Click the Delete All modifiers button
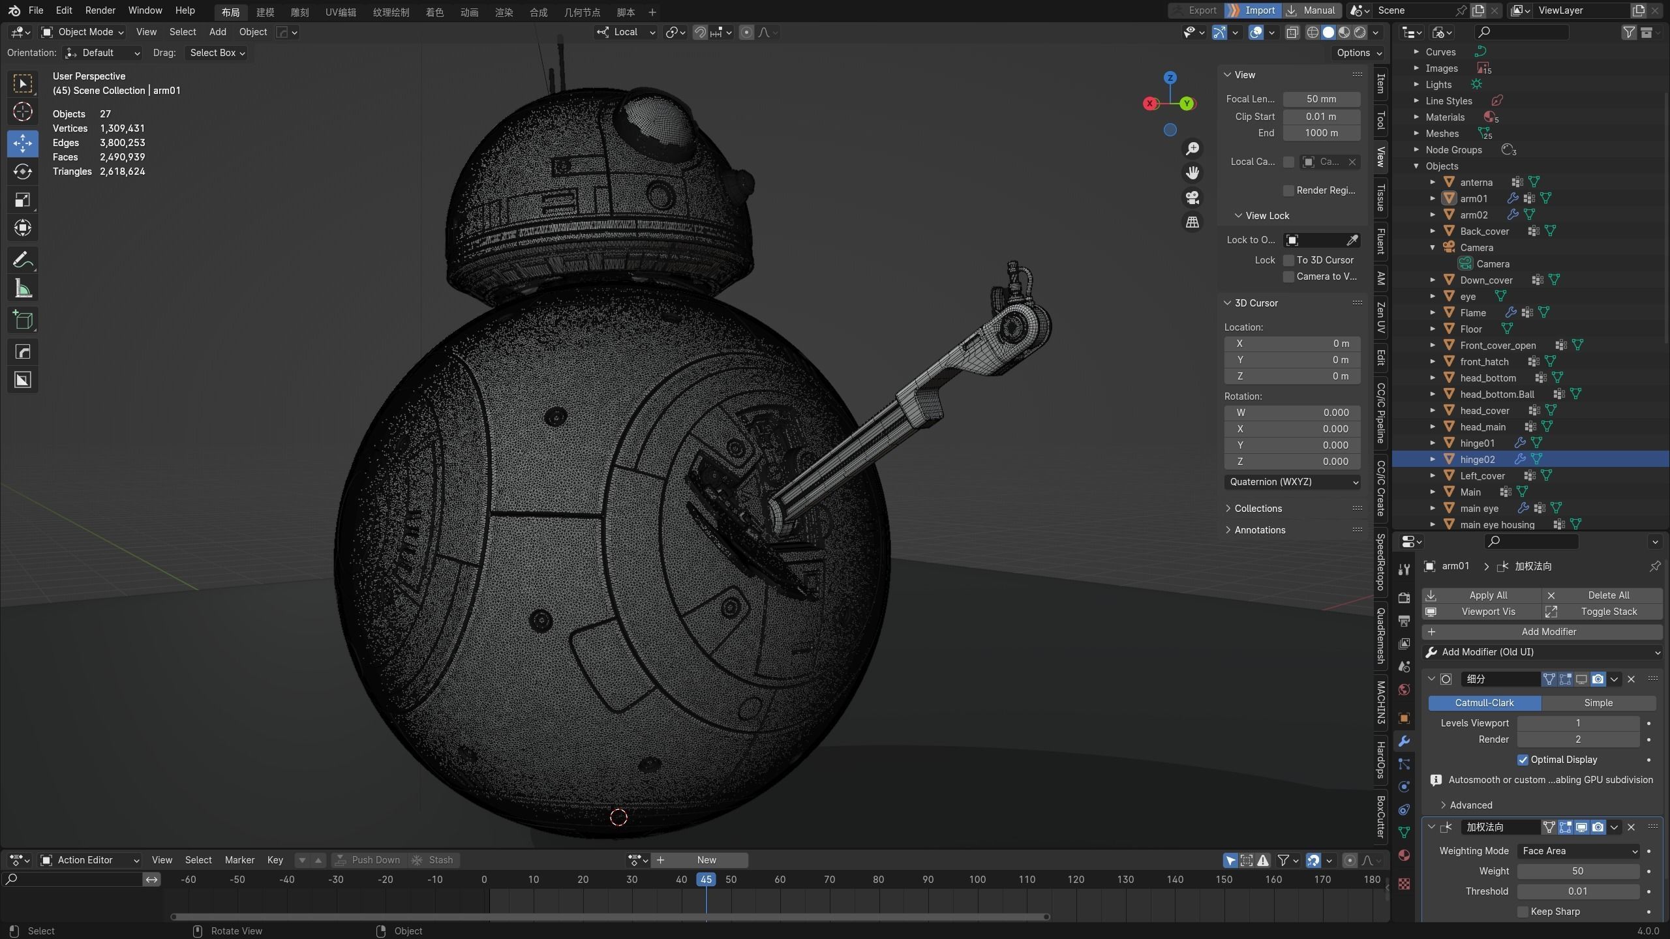This screenshot has height=939, width=1670. (x=1602, y=595)
